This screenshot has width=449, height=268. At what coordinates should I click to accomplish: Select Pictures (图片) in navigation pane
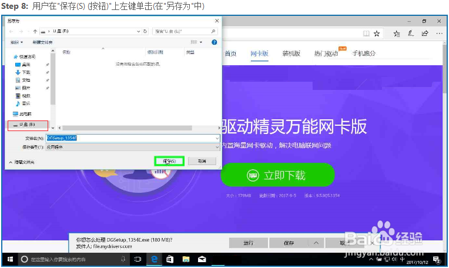coord(23,88)
